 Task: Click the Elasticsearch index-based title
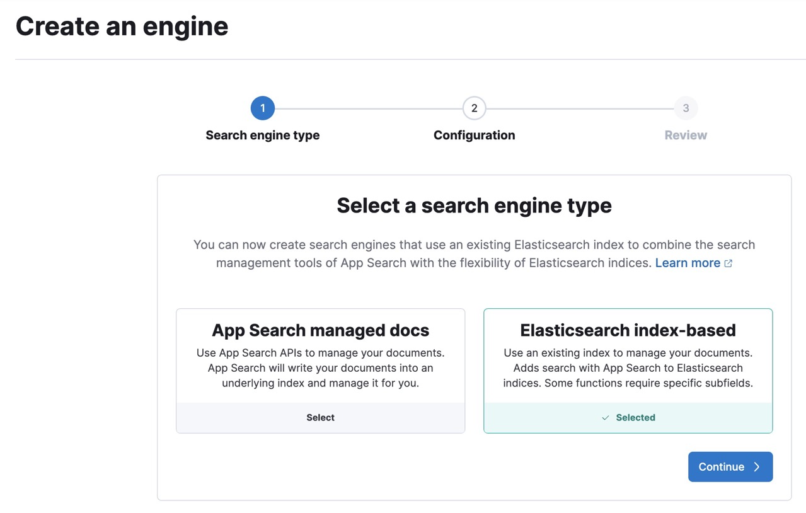click(628, 330)
